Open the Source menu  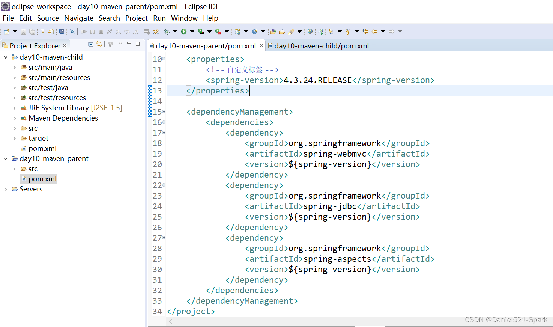(48, 18)
